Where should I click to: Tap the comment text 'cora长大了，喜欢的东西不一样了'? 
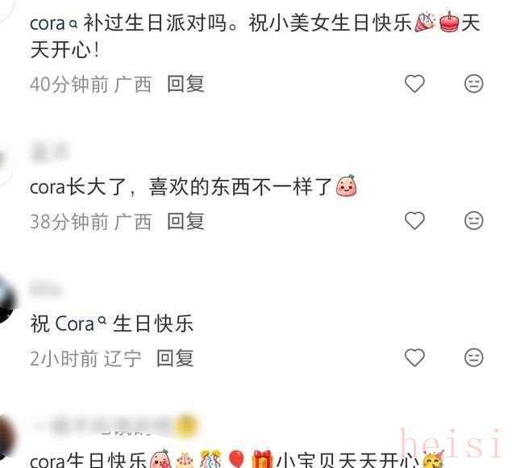pyautogui.click(x=193, y=186)
